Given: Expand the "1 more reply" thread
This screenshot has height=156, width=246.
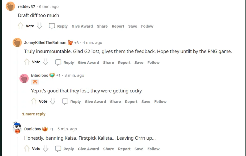Looking at the screenshot, I should (x=34, y=114).
